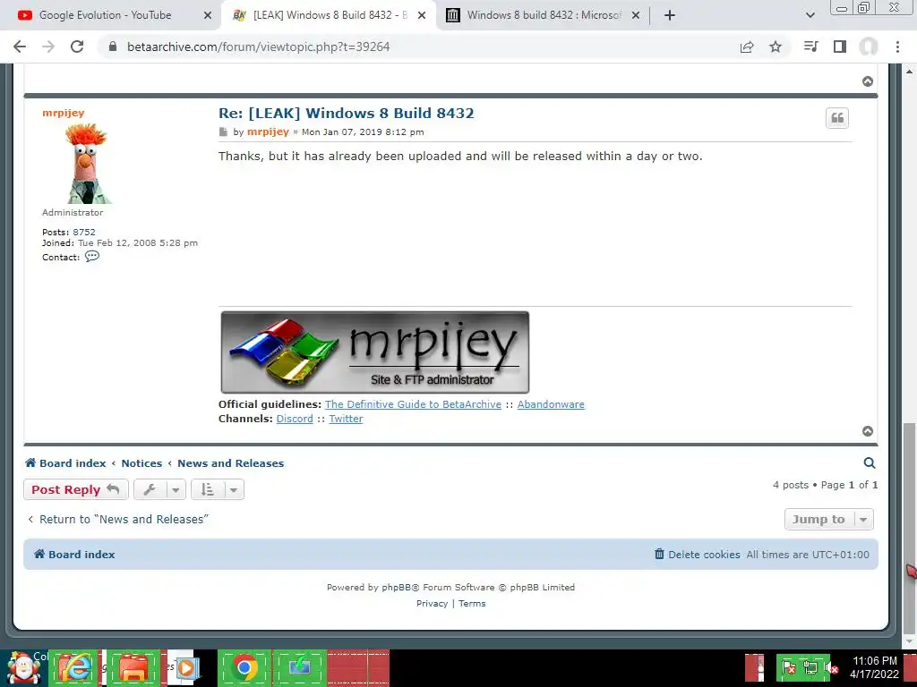Open display and sorting options dropdown
Screen dimensions: 917x687
(217, 489)
